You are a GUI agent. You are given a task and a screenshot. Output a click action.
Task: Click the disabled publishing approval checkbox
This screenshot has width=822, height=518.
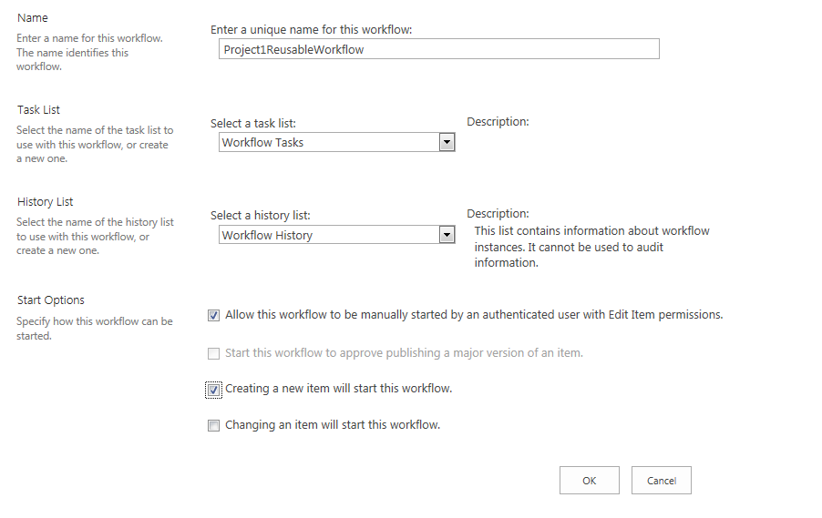213,354
